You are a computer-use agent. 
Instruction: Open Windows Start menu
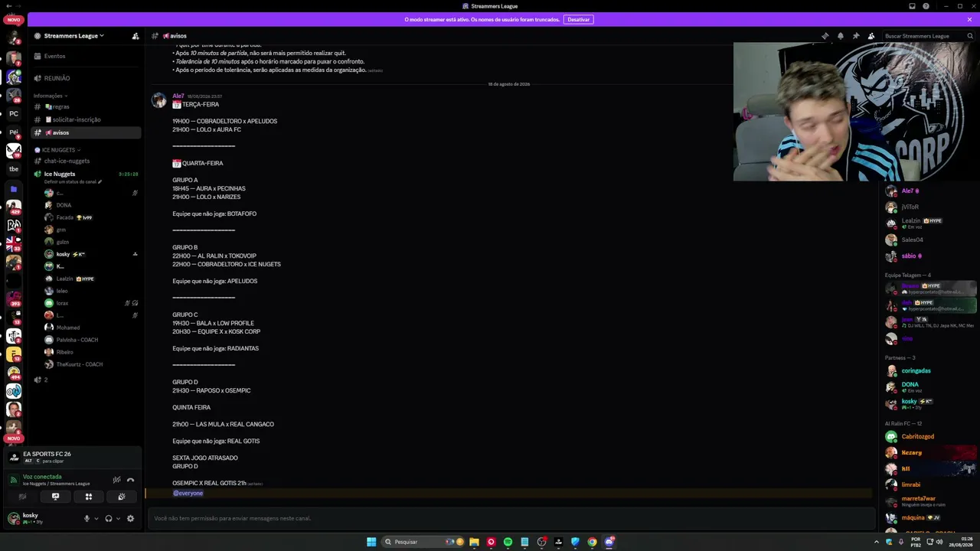371,542
